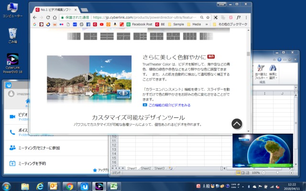Open the feature introduction video link
The width and height of the screenshot is (306, 191).
169,105
